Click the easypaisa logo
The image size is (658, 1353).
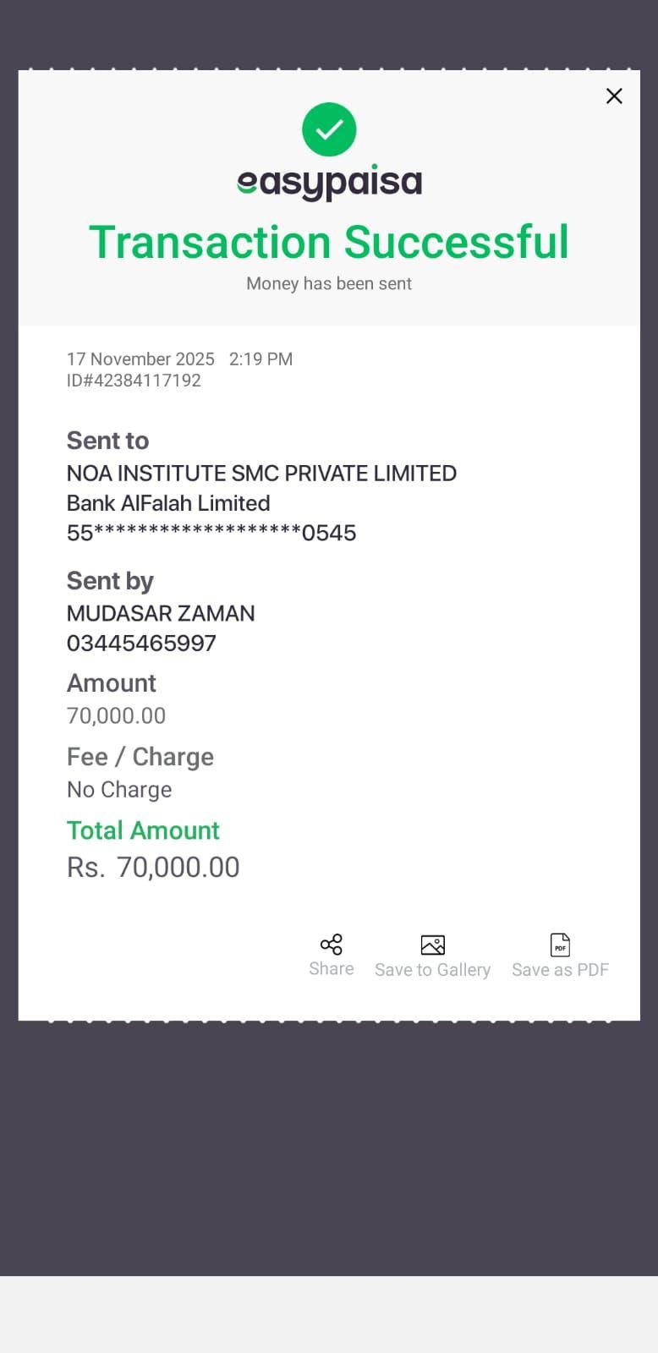coord(329,183)
